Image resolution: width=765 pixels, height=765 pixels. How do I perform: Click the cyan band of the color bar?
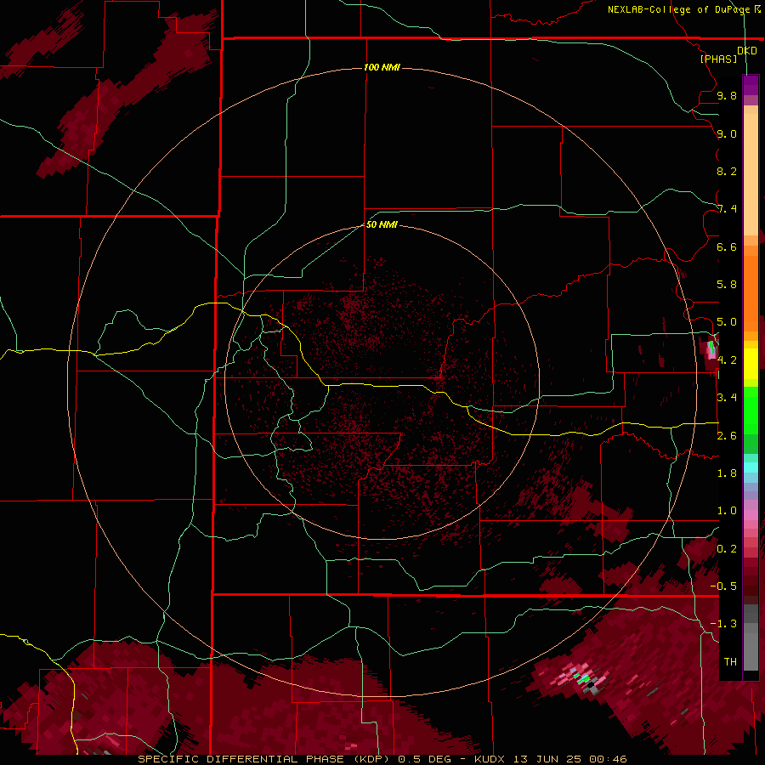tap(751, 467)
